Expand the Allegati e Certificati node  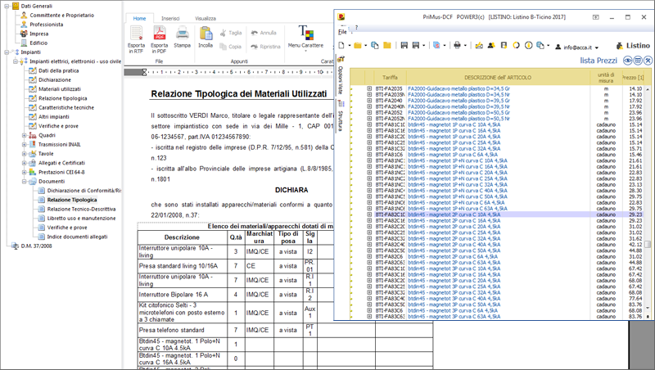pyautogui.click(x=24, y=163)
